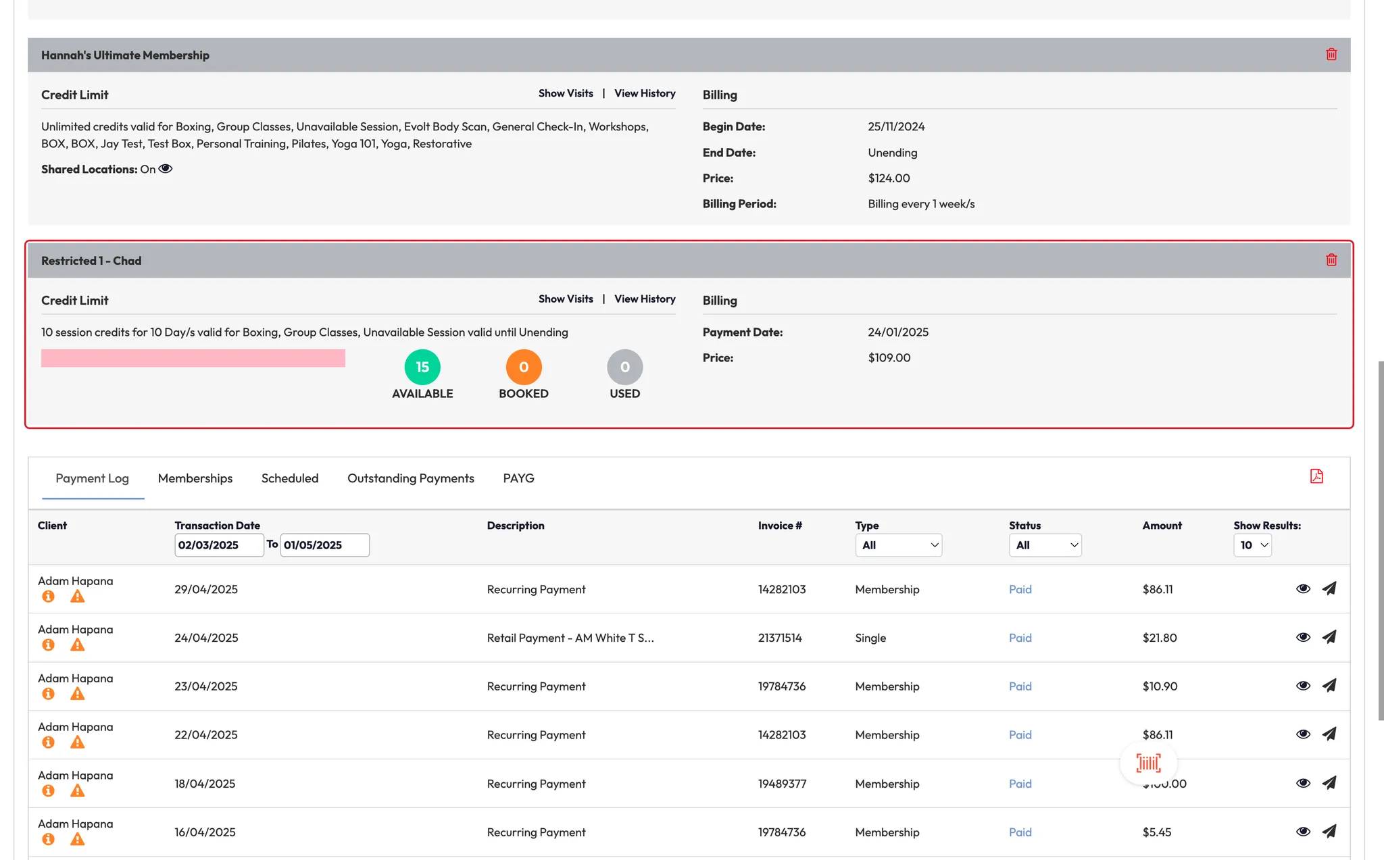1384x860 pixels.
Task: Open the floating barcode scanner button
Action: click(1148, 763)
